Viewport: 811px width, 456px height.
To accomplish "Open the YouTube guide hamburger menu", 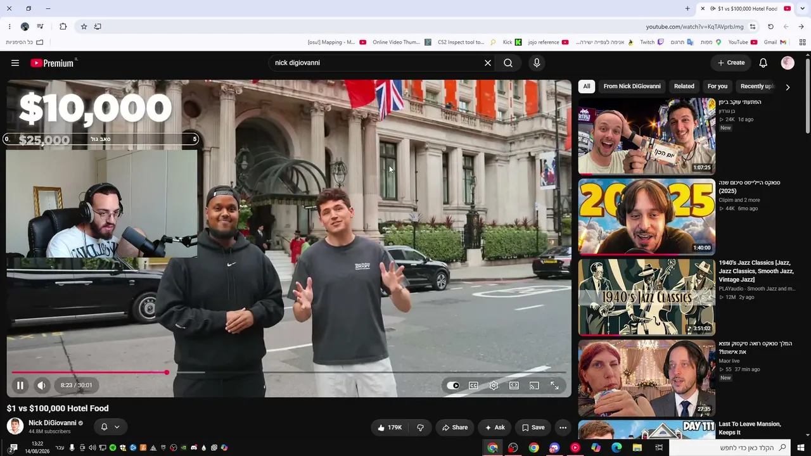I will pyautogui.click(x=15, y=63).
